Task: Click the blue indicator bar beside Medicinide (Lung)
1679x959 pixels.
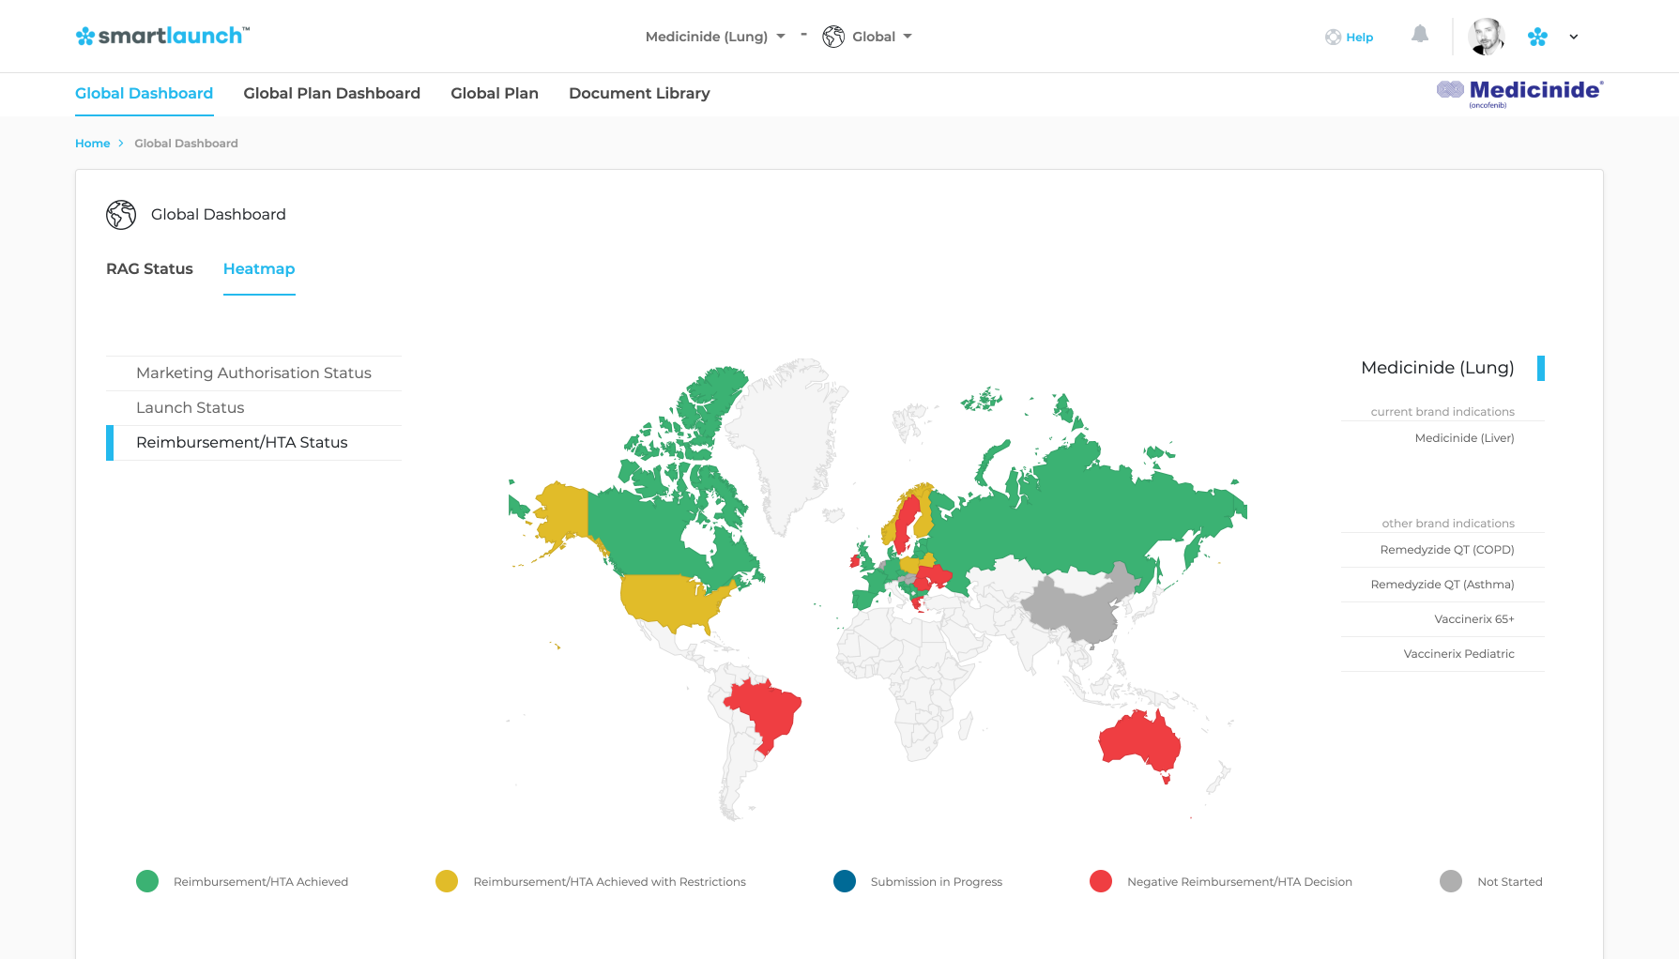Action: (x=1540, y=368)
